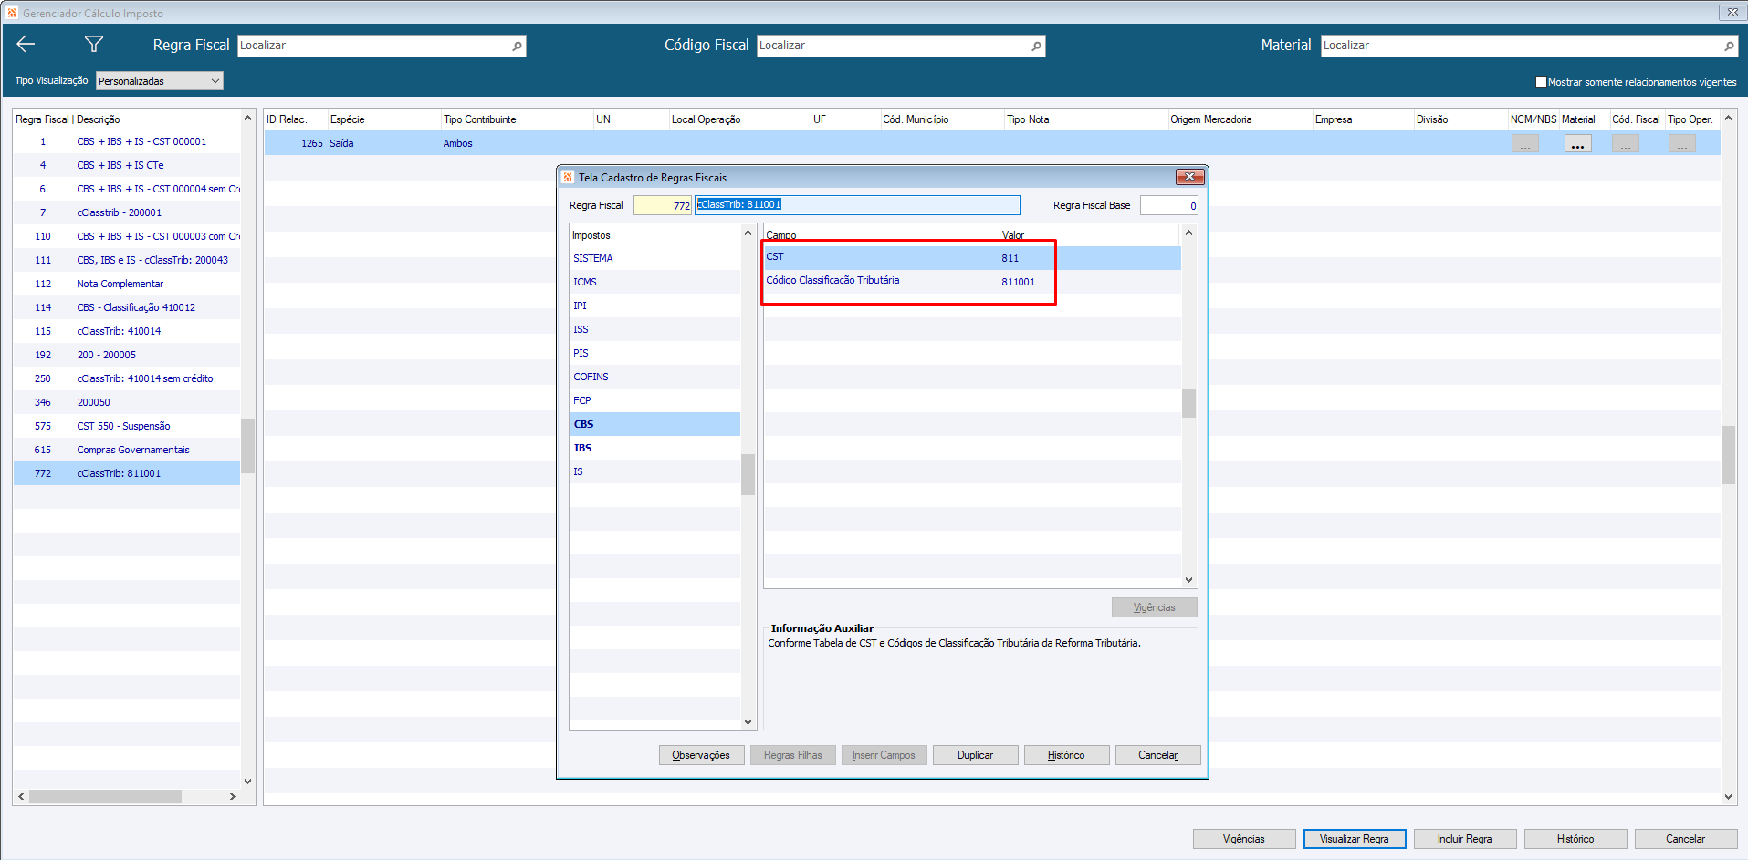Select rule 772 cClassTrib: 811001

pos(127,473)
